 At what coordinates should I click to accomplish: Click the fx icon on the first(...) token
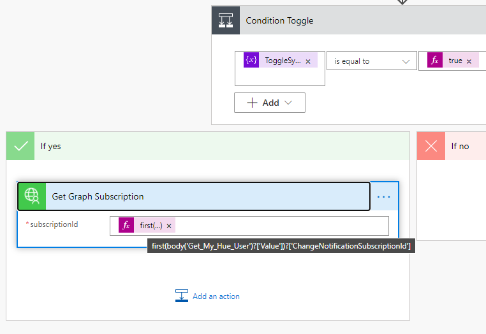(x=126, y=226)
